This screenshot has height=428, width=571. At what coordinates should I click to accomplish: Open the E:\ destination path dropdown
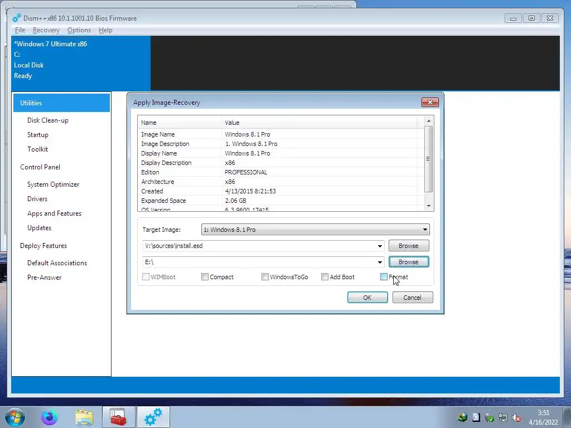pos(380,262)
